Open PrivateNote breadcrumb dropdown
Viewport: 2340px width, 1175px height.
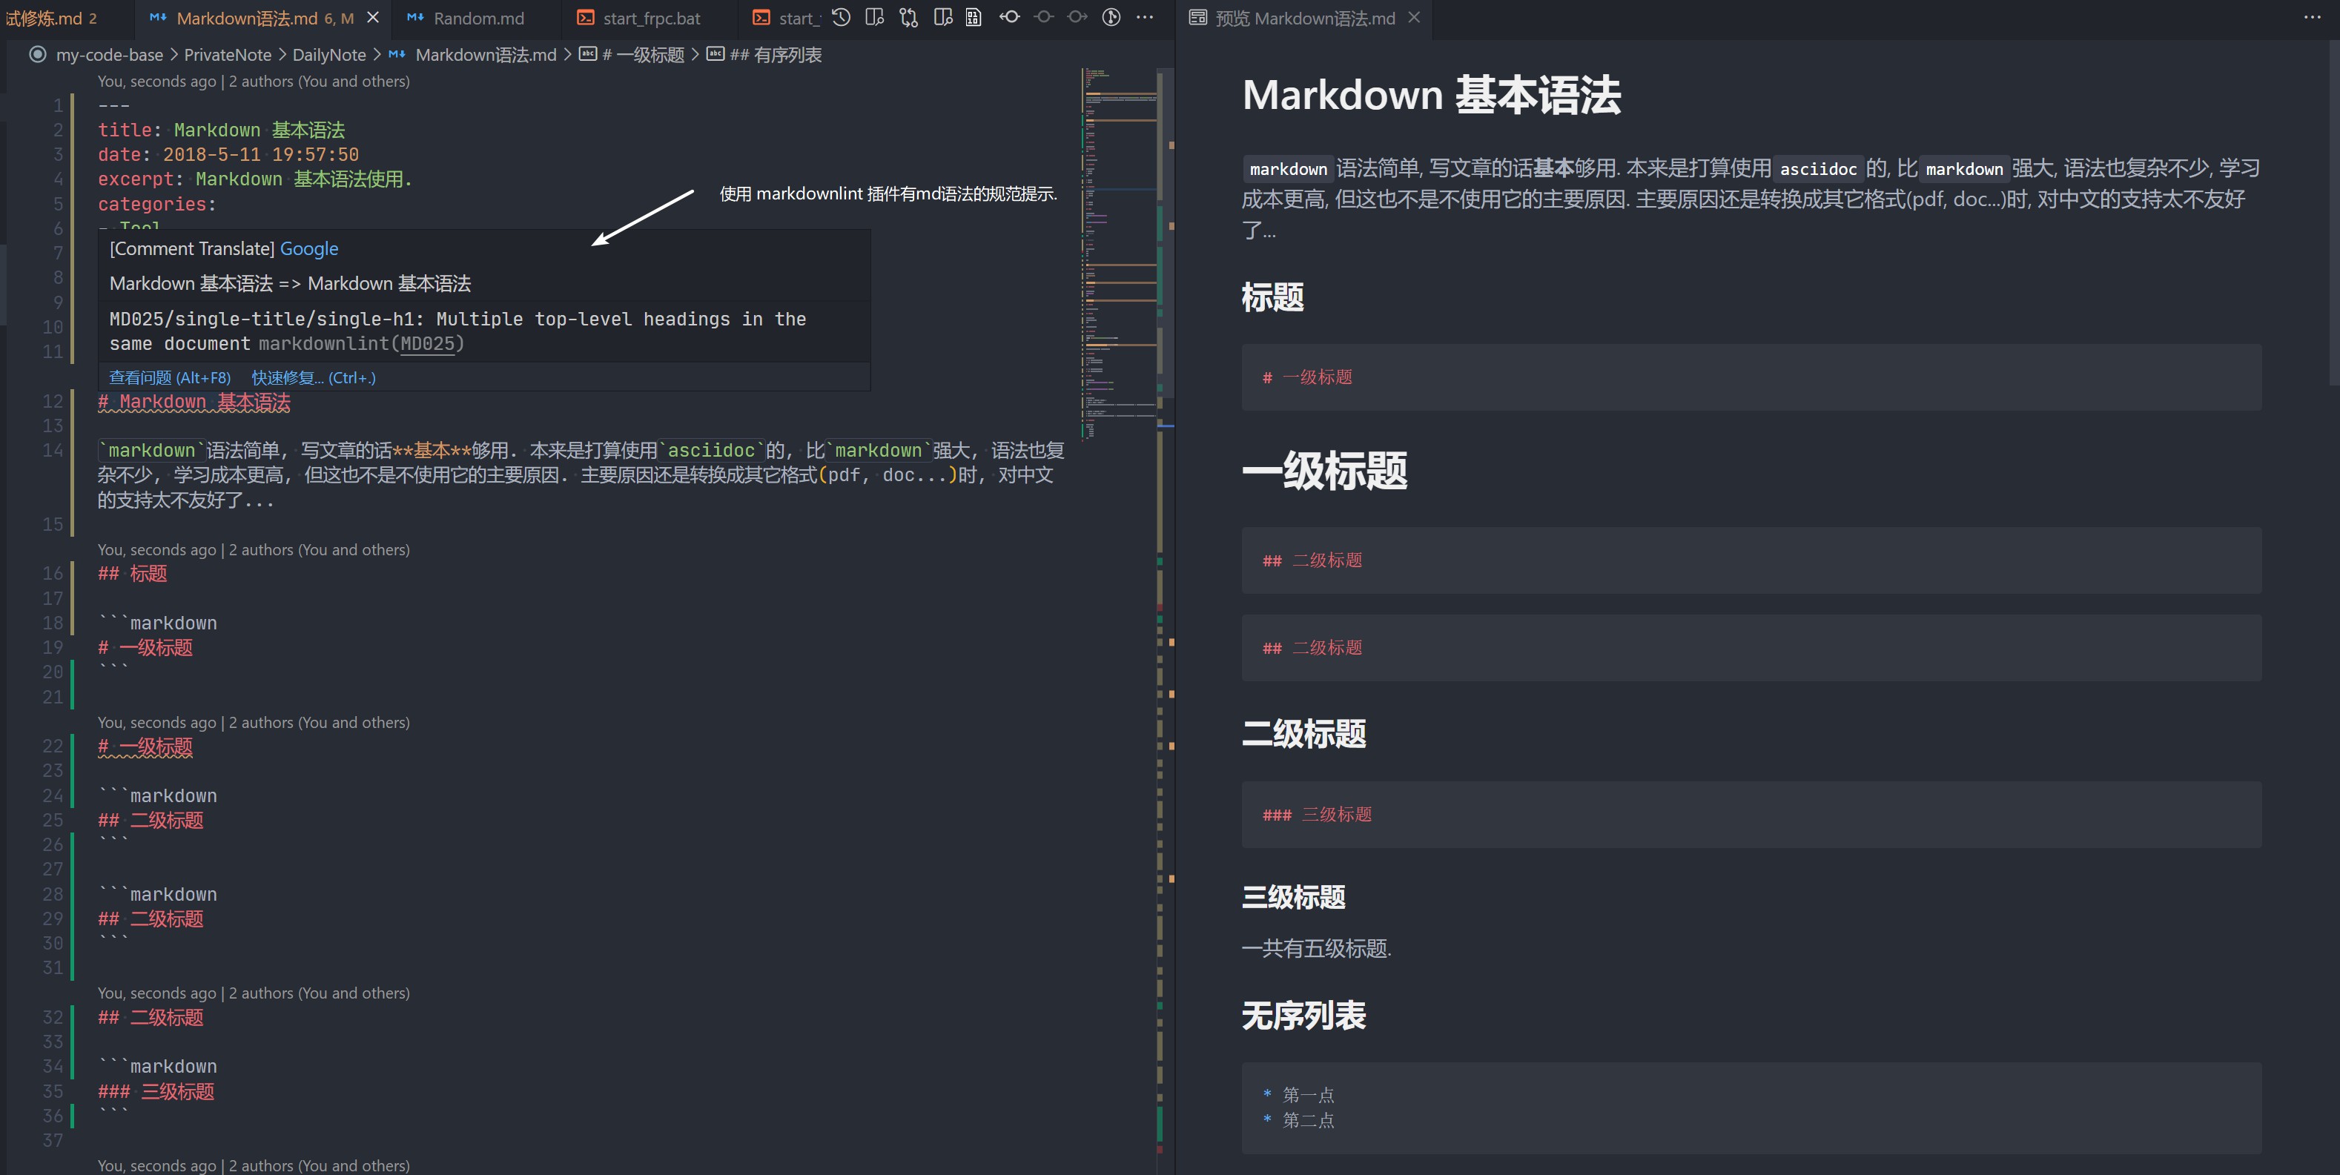[227, 54]
